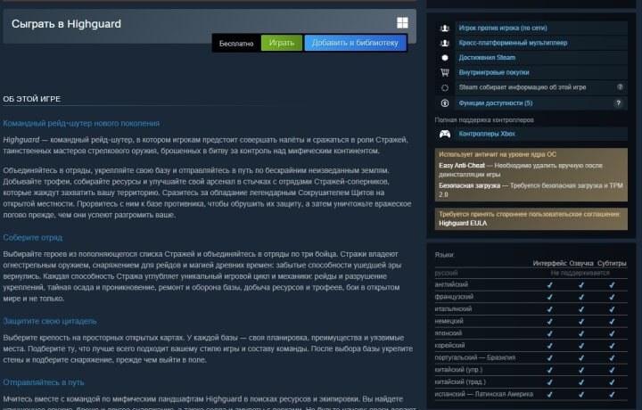Click the shopping cart in-game purchases icon
The height and width of the screenshot is (410, 642).
445,72
